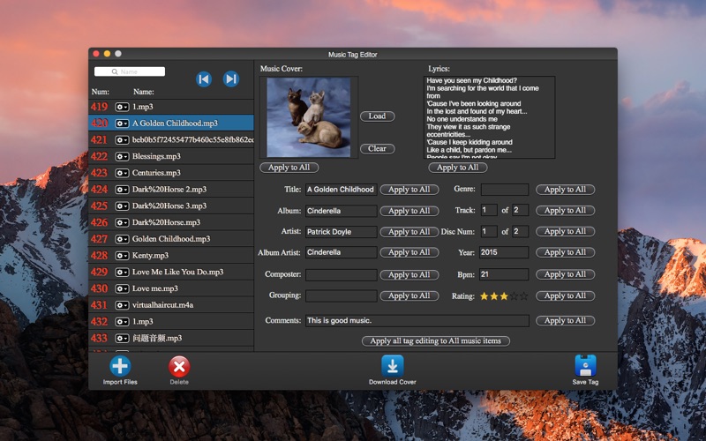Screen dimensions: 706x441
Task: Open gear menu for Love me.mp3
Action: (122, 288)
